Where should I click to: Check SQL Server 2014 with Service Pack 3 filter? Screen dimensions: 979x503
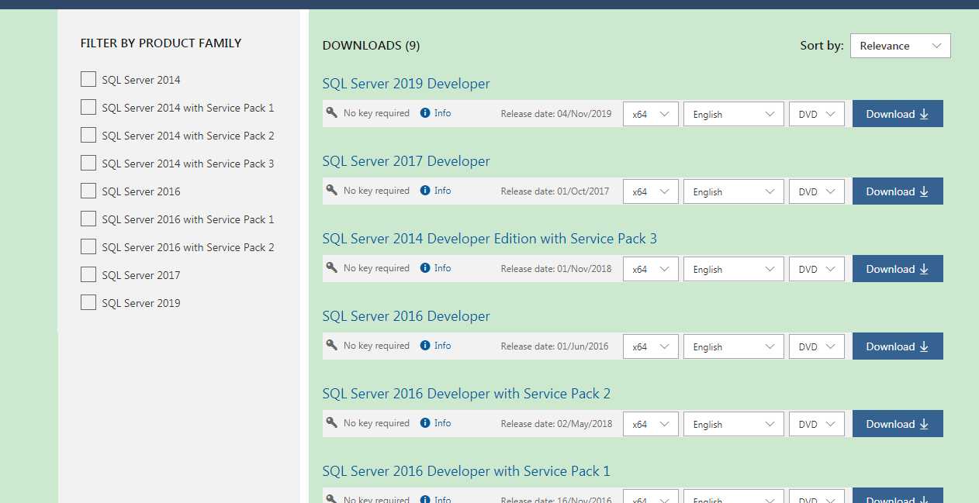tap(88, 163)
